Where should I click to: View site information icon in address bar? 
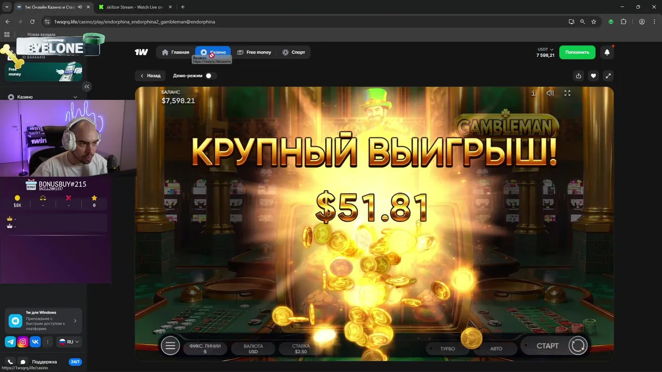click(47, 22)
